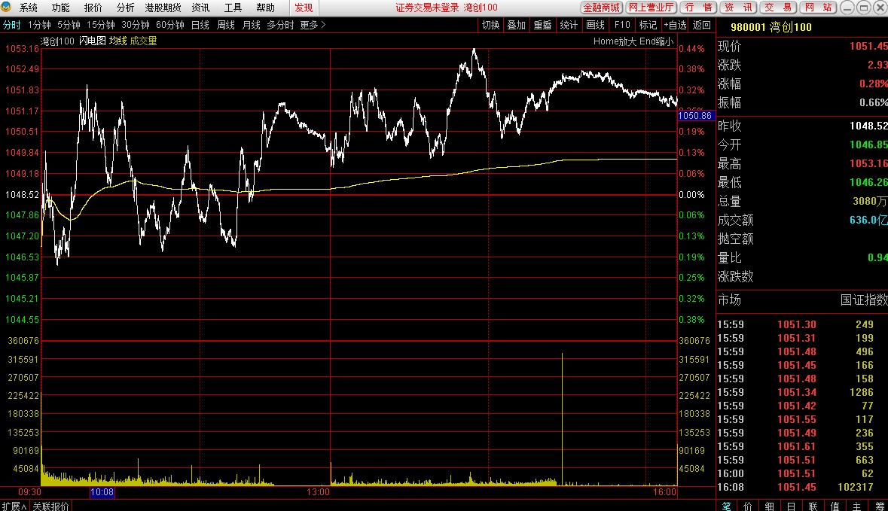
Task: Toggle the 闪电图 chart mode
Action: click(x=93, y=41)
